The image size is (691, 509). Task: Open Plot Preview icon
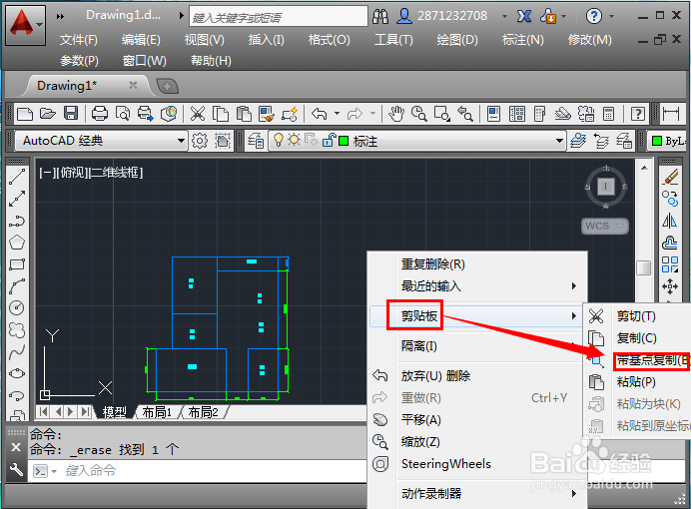click(x=123, y=114)
